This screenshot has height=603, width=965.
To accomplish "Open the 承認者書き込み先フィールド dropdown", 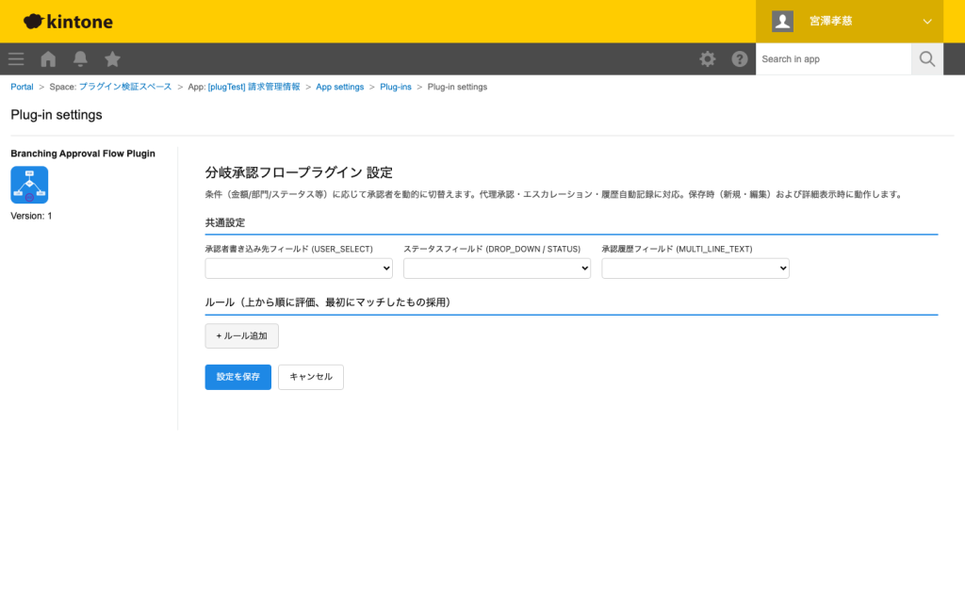I will [x=299, y=268].
